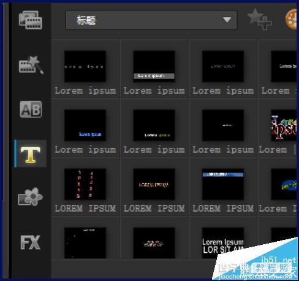This screenshot has width=299, height=281.
Task: Select the blue Lorem ipsum text preset
Action: [85, 125]
